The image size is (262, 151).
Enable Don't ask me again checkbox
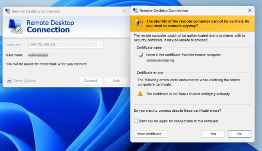pyautogui.click(x=136, y=121)
